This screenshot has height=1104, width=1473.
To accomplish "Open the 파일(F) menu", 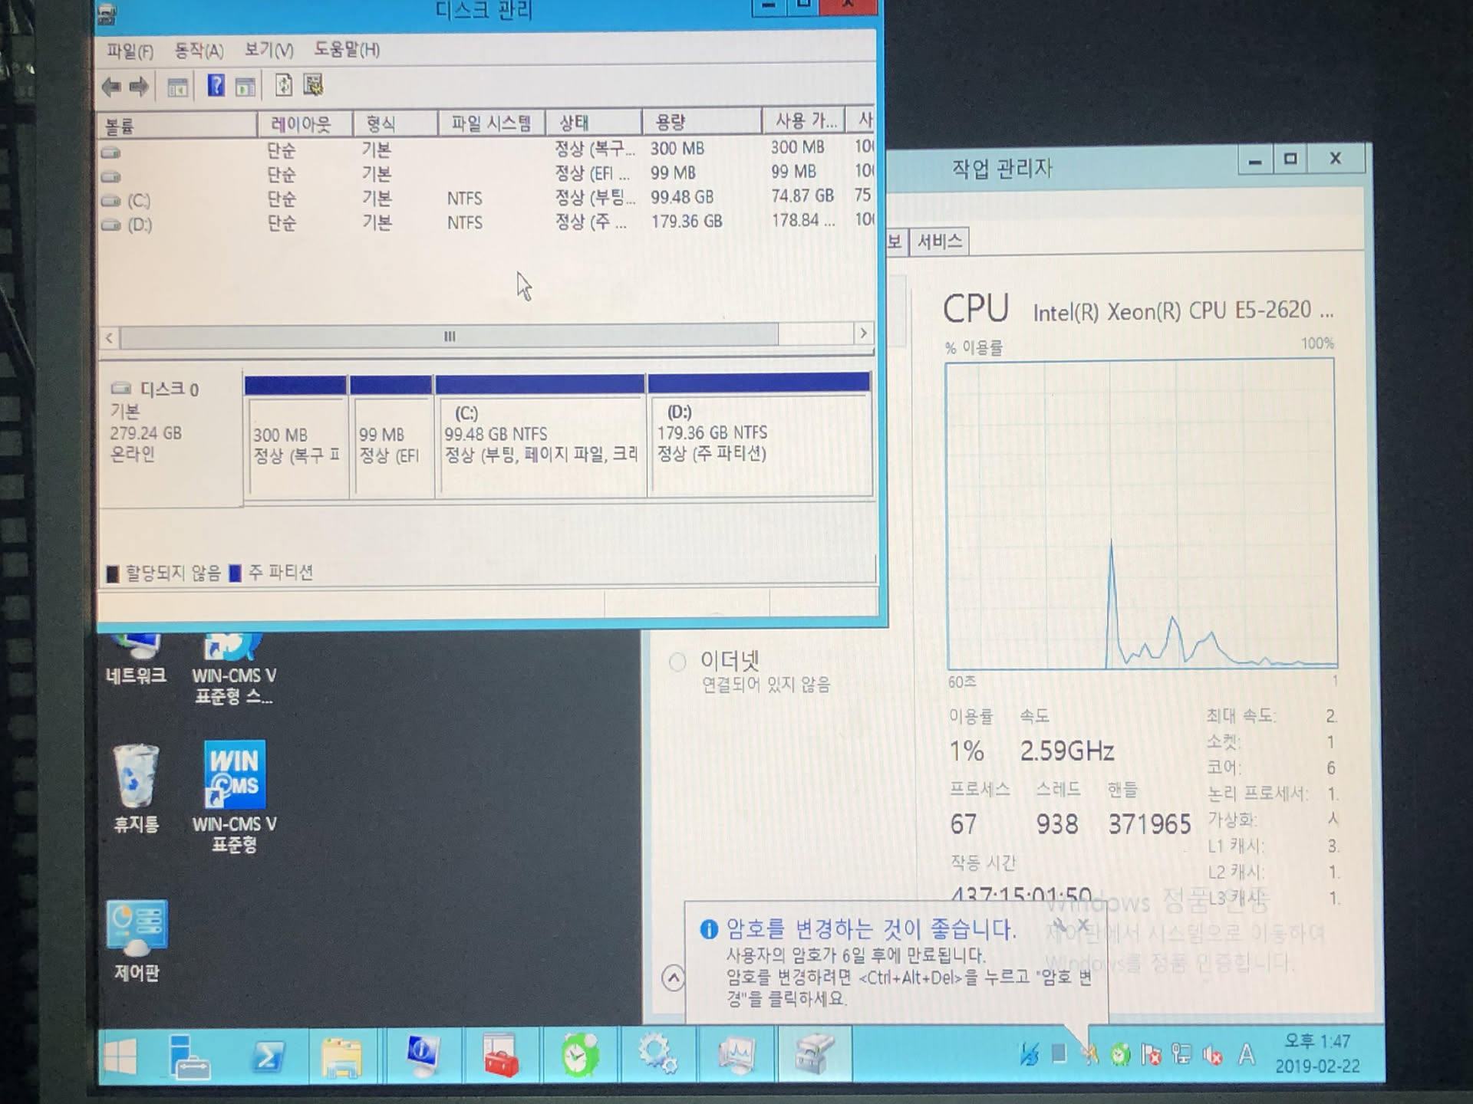I will pos(130,51).
